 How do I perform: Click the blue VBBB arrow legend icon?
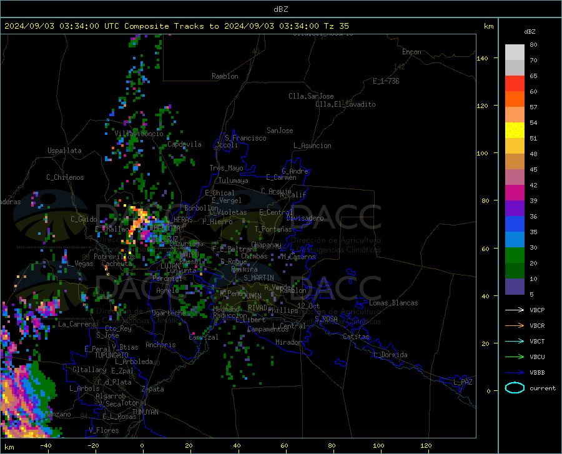coord(515,373)
